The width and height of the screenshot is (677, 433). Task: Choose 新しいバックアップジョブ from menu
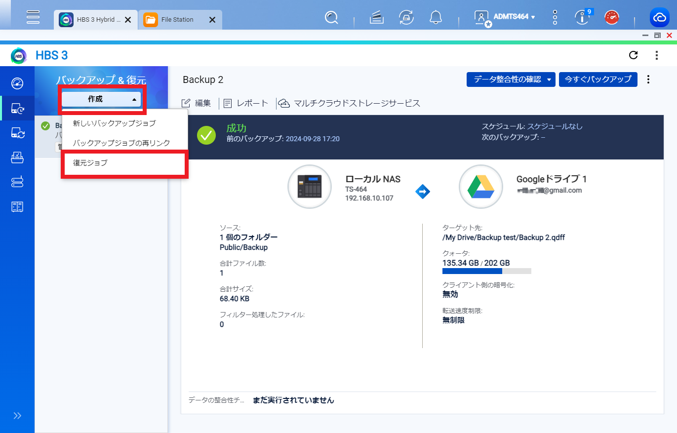124,123
